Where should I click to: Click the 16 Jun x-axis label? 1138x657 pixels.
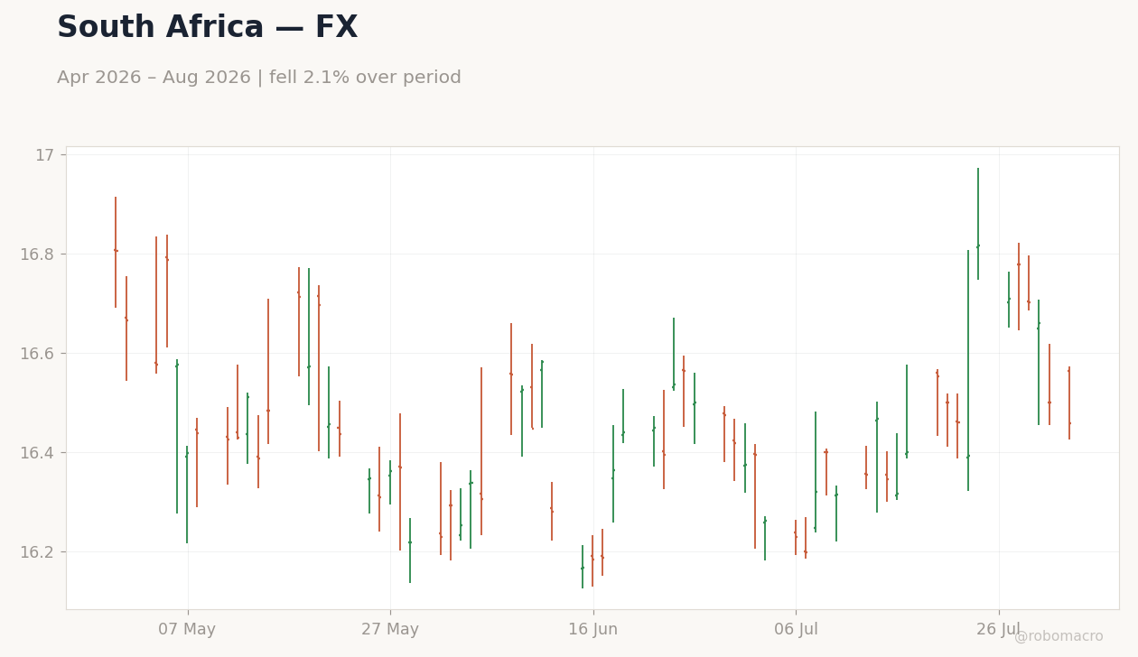[x=592, y=630]
